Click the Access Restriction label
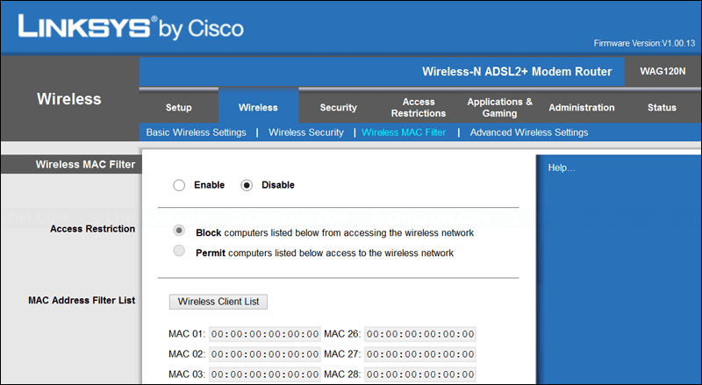 pyautogui.click(x=92, y=229)
